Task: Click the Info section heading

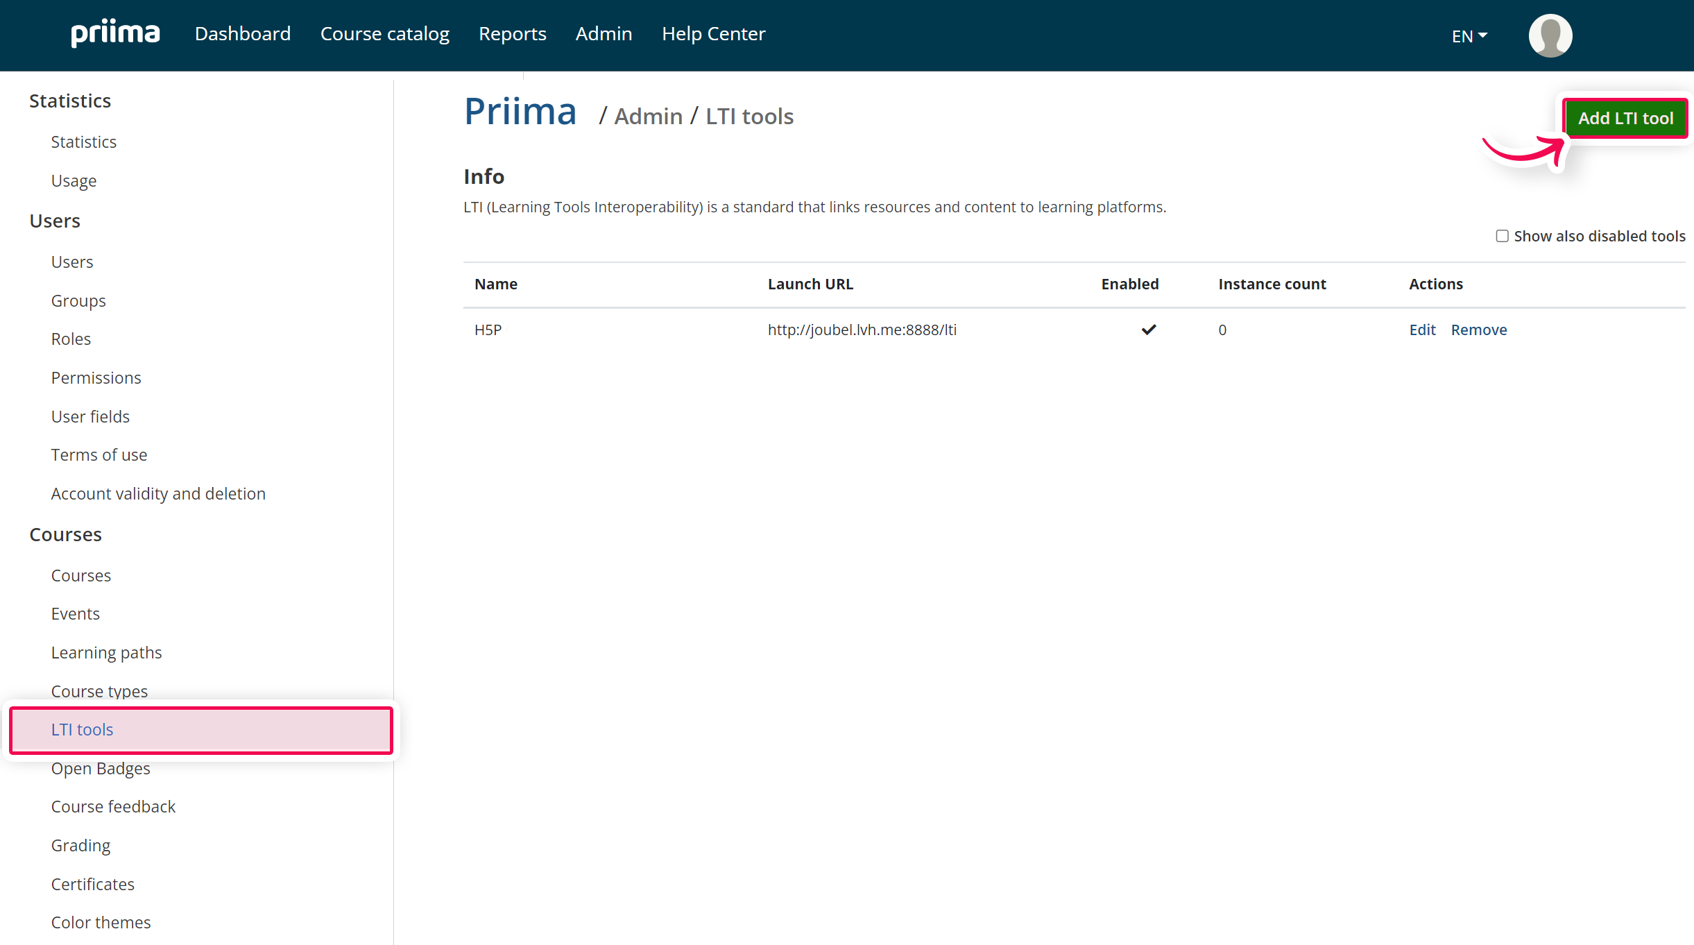Action: 484,176
